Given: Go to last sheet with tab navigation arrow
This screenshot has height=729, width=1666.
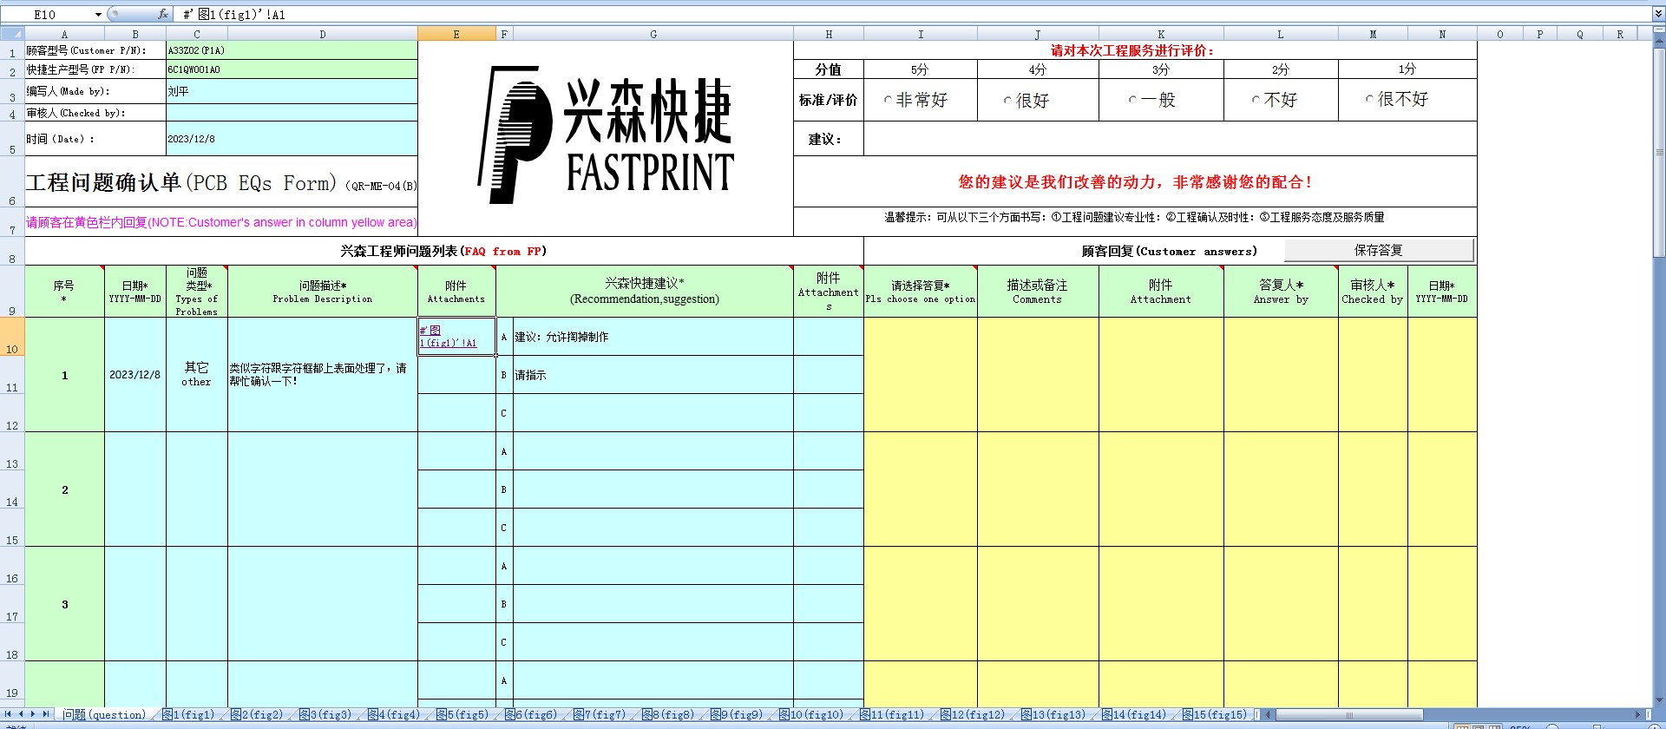Looking at the screenshot, I should point(46,714).
